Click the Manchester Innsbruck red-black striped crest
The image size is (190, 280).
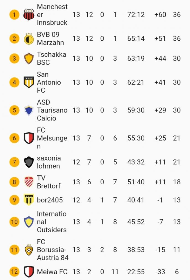pyautogui.click(x=29, y=15)
